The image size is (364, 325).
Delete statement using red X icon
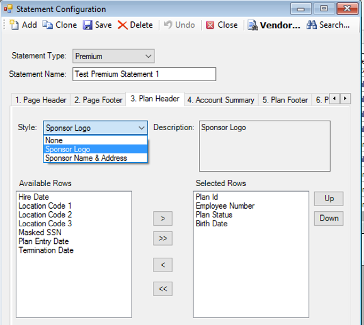pos(122,25)
